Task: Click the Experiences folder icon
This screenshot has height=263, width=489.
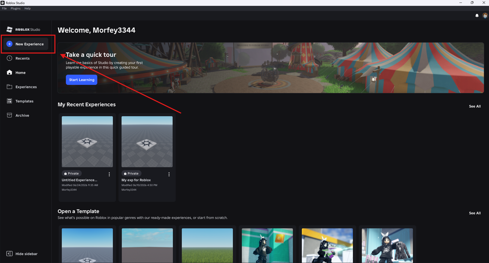Action: click(x=9, y=87)
